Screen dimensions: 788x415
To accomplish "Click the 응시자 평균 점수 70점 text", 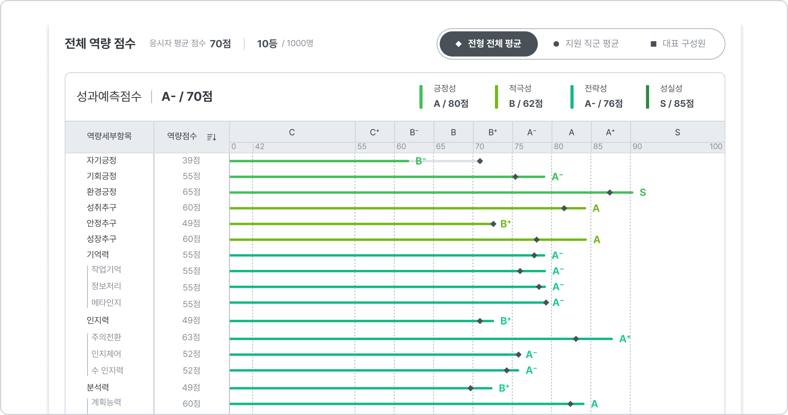I will click(x=190, y=43).
